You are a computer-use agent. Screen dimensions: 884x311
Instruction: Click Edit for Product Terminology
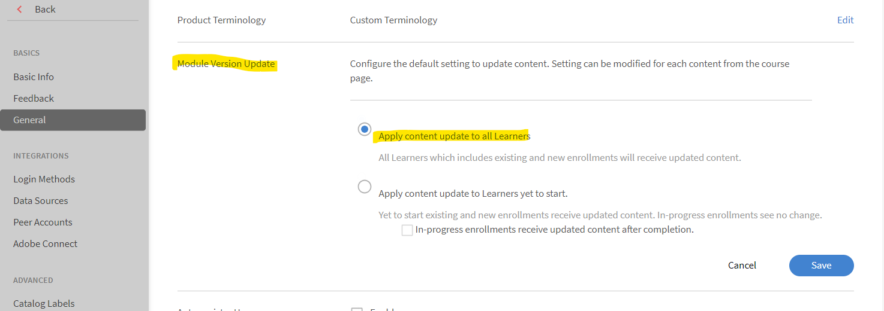(845, 20)
